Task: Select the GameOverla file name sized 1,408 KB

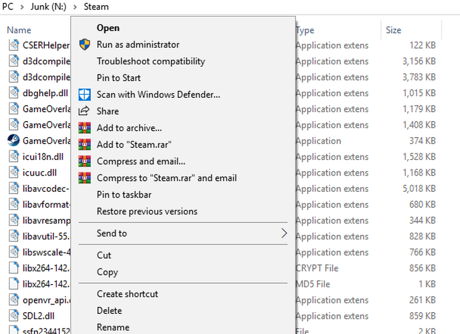Action: (47, 125)
